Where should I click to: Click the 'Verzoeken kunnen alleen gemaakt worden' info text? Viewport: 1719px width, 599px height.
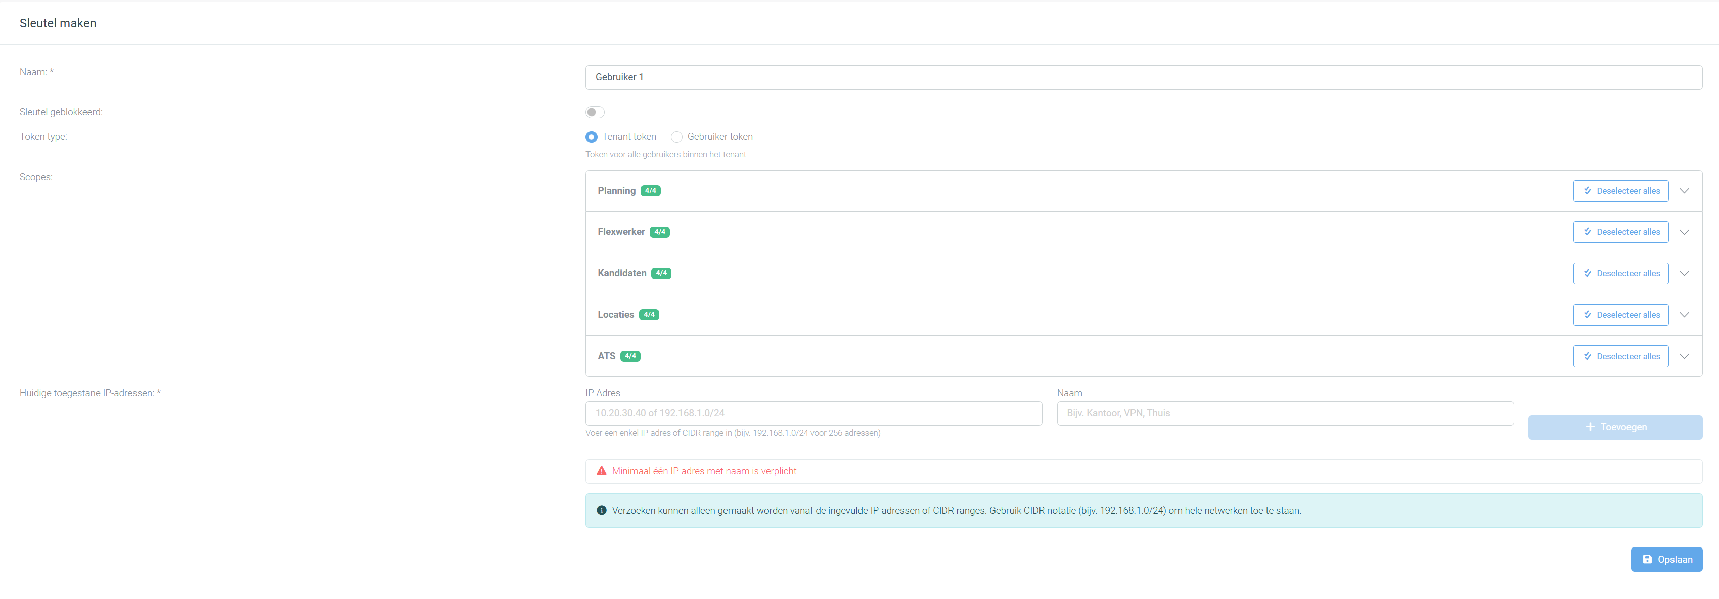tap(956, 511)
